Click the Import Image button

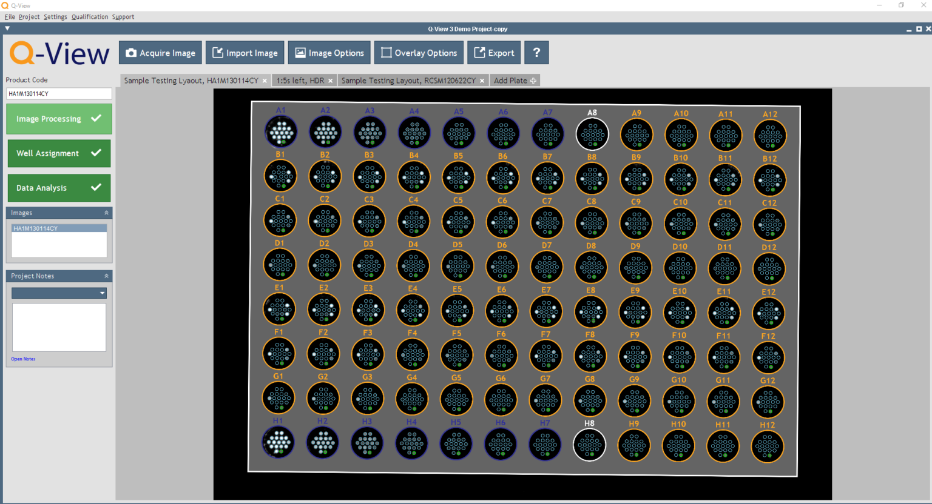click(245, 53)
